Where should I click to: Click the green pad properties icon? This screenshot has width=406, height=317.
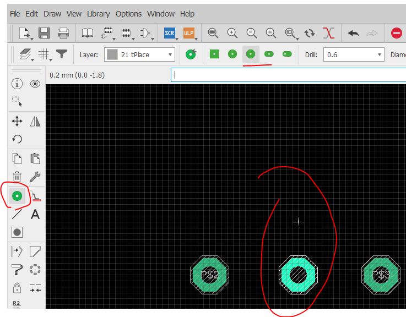pos(191,54)
